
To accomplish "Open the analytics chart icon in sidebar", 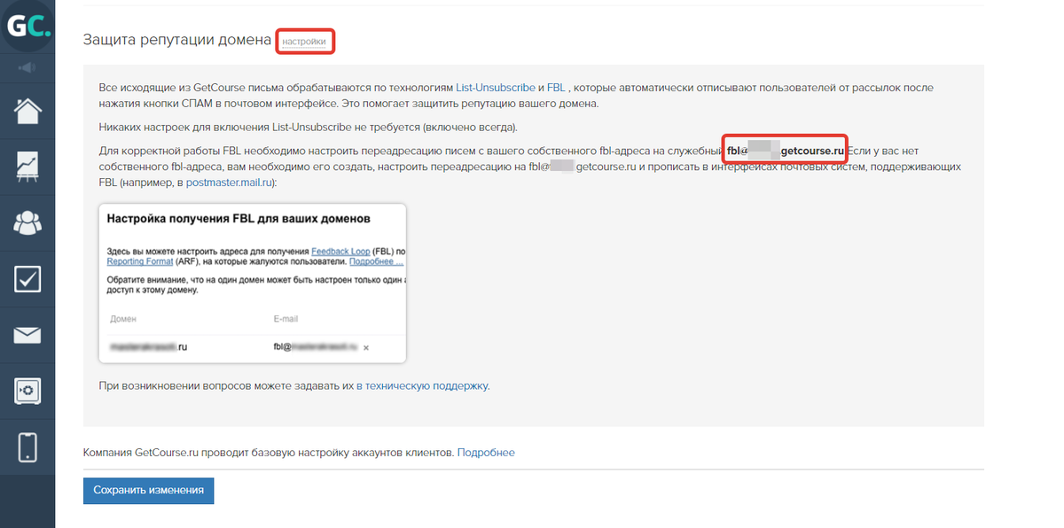I will [x=27, y=167].
